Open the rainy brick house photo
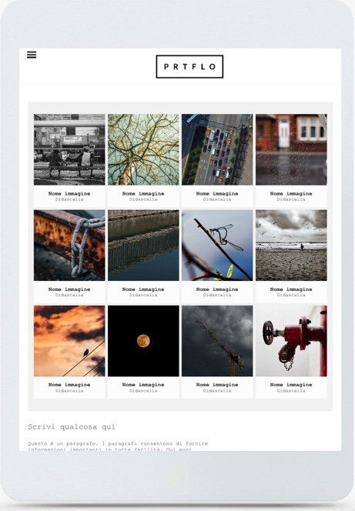This screenshot has width=355, height=511. (291, 149)
